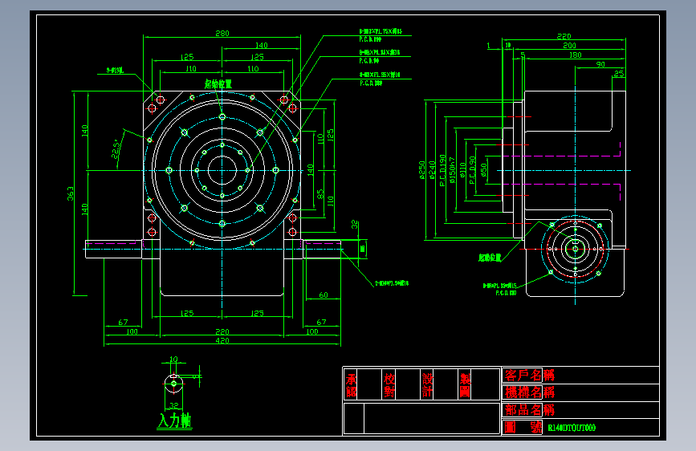The height and width of the screenshot is (451, 696).
Task: Click the 設計 title block cell
Action: click(x=427, y=385)
